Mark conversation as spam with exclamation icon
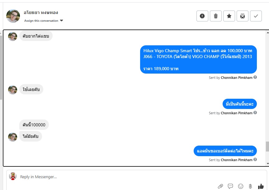This screenshot has width=269, height=190. pyautogui.click(x=202, y=16)
